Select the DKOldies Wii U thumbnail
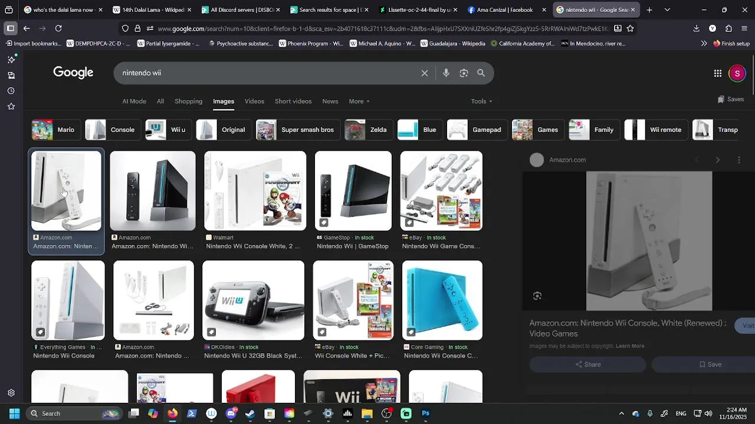This screenshot has width=755, height=424. click(253, 300)
